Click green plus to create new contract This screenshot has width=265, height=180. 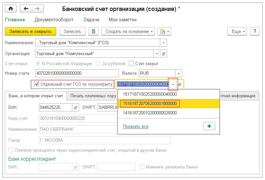(209, 126)
